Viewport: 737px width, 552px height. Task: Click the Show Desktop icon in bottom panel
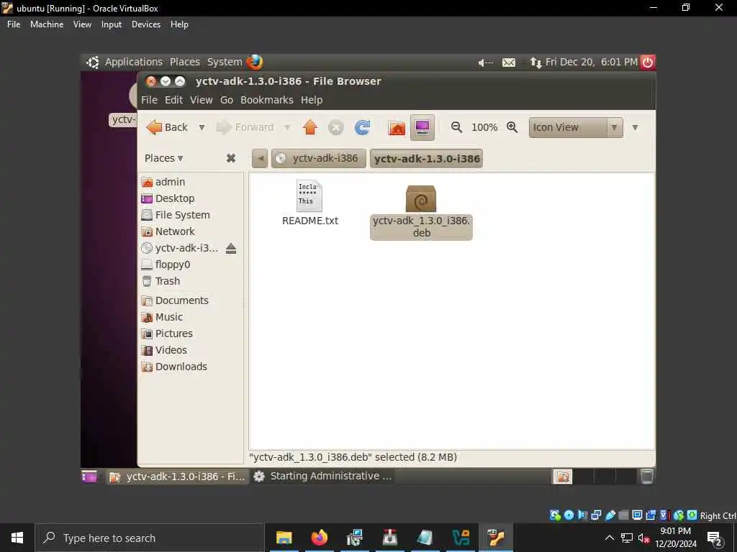pyautogui.click(x=89, y=477)
